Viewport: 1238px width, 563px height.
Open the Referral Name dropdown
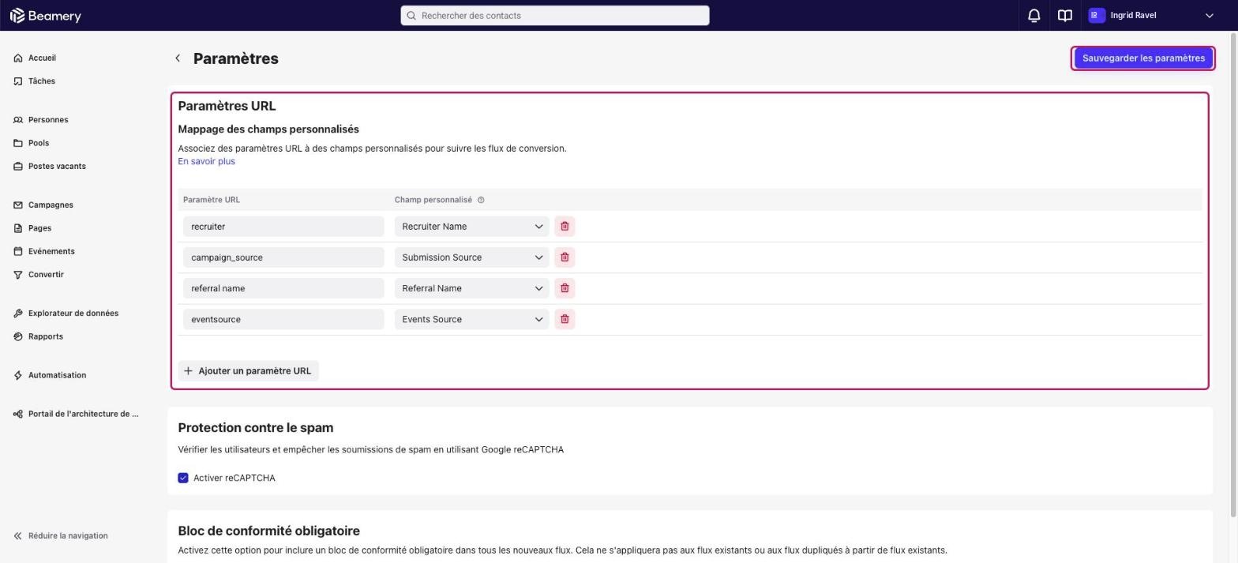tap(471, 288)
